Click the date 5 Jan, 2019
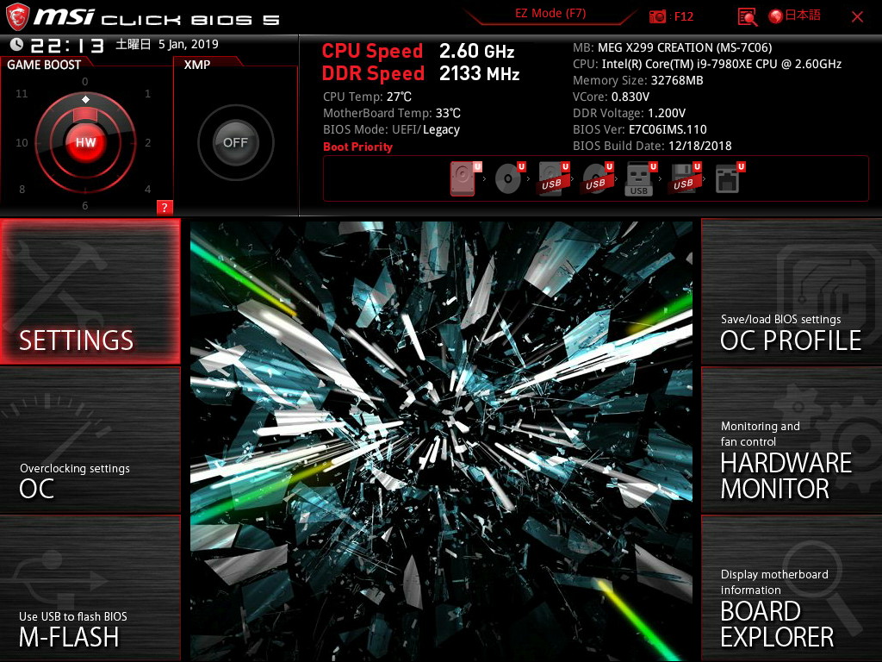 (188, 44)
